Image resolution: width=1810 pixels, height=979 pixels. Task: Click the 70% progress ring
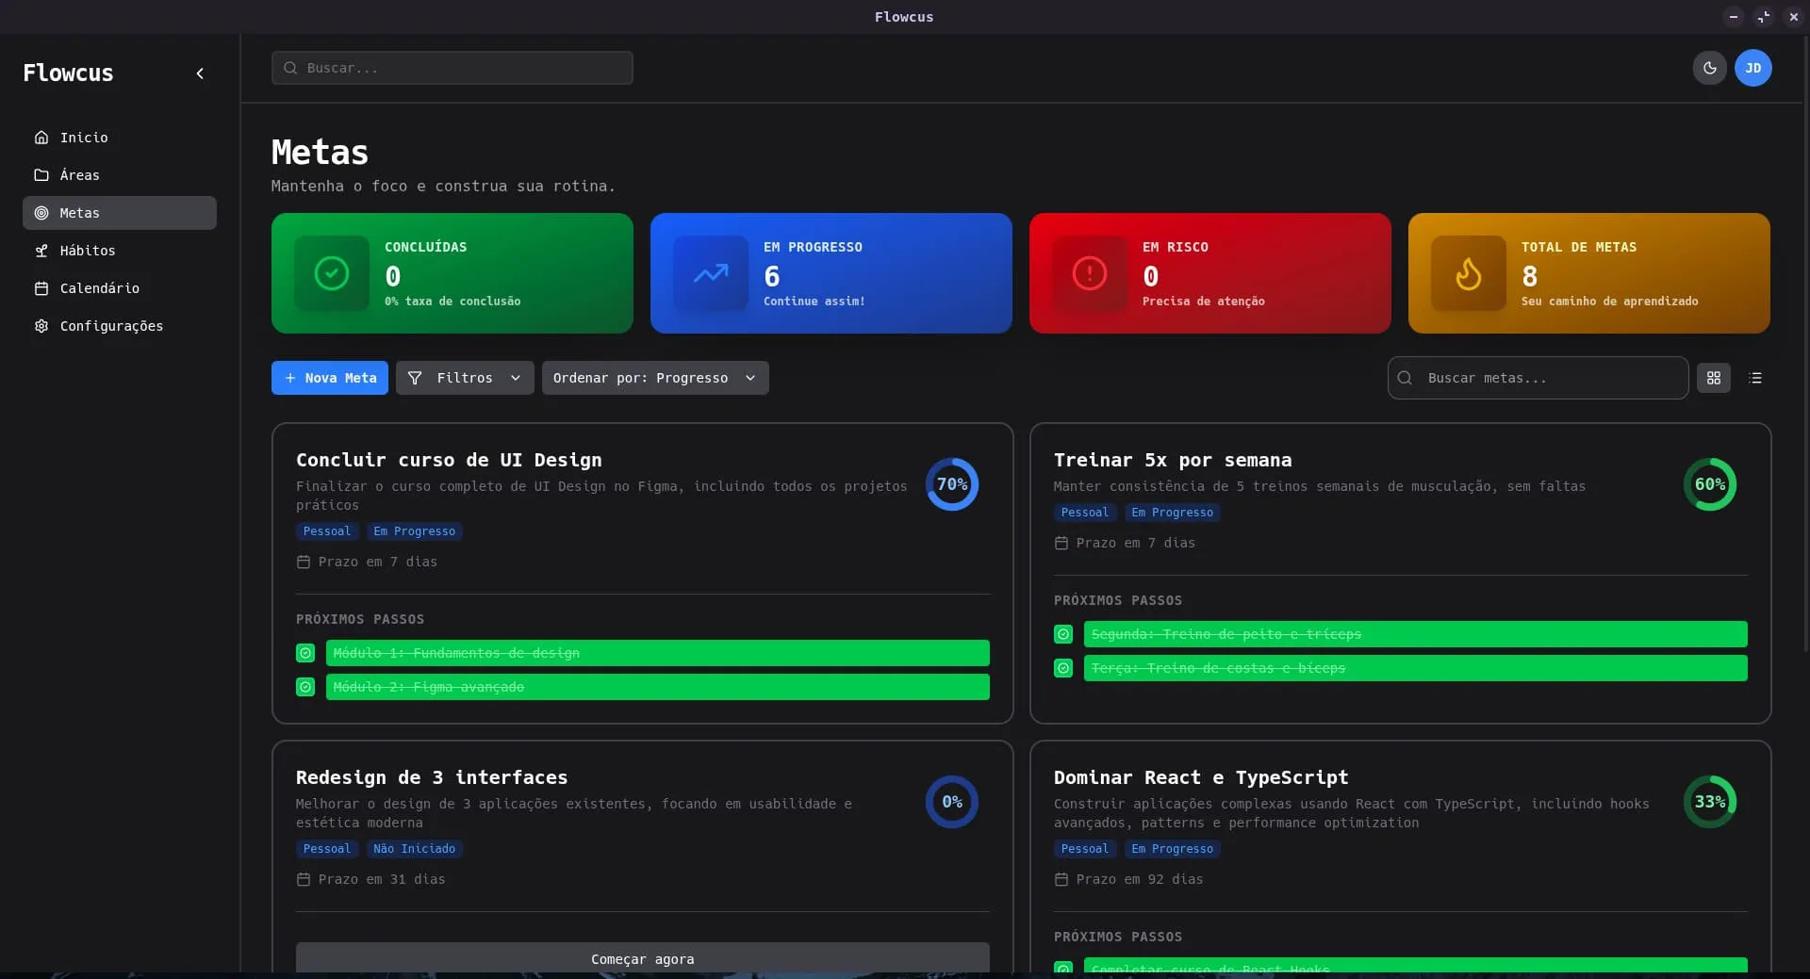click(951, 484)
